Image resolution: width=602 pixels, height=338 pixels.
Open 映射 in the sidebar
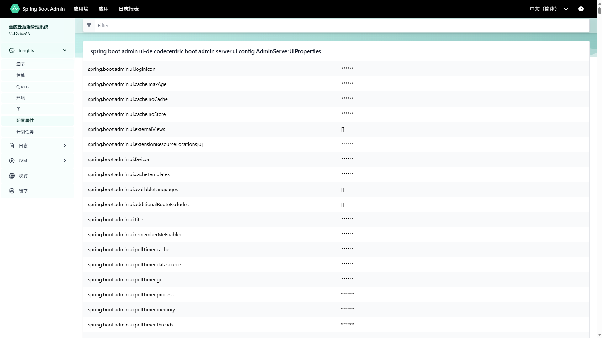pos(38,176)
